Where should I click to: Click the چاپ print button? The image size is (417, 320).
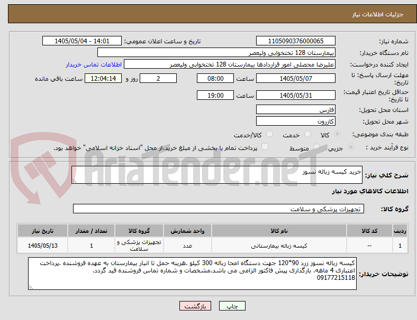pos(232,306)
